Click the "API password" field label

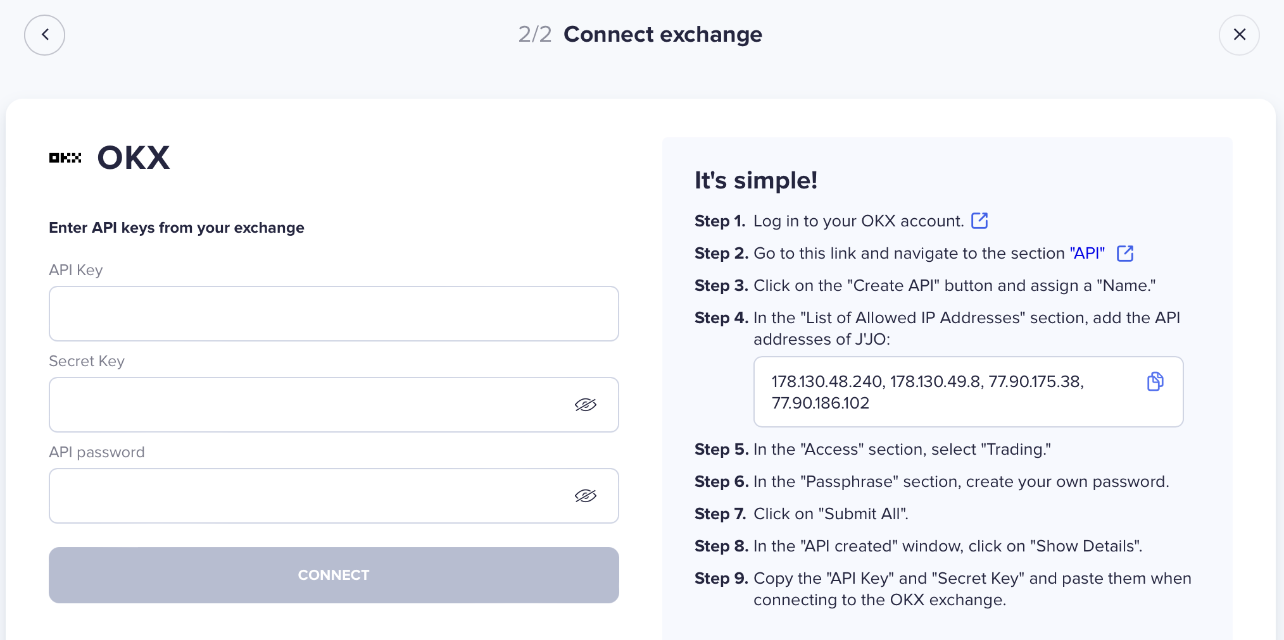click(x=97, y=452)
